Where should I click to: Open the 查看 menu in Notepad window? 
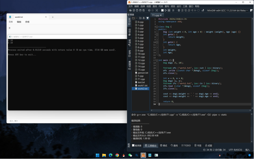click(x=27, y=22)
